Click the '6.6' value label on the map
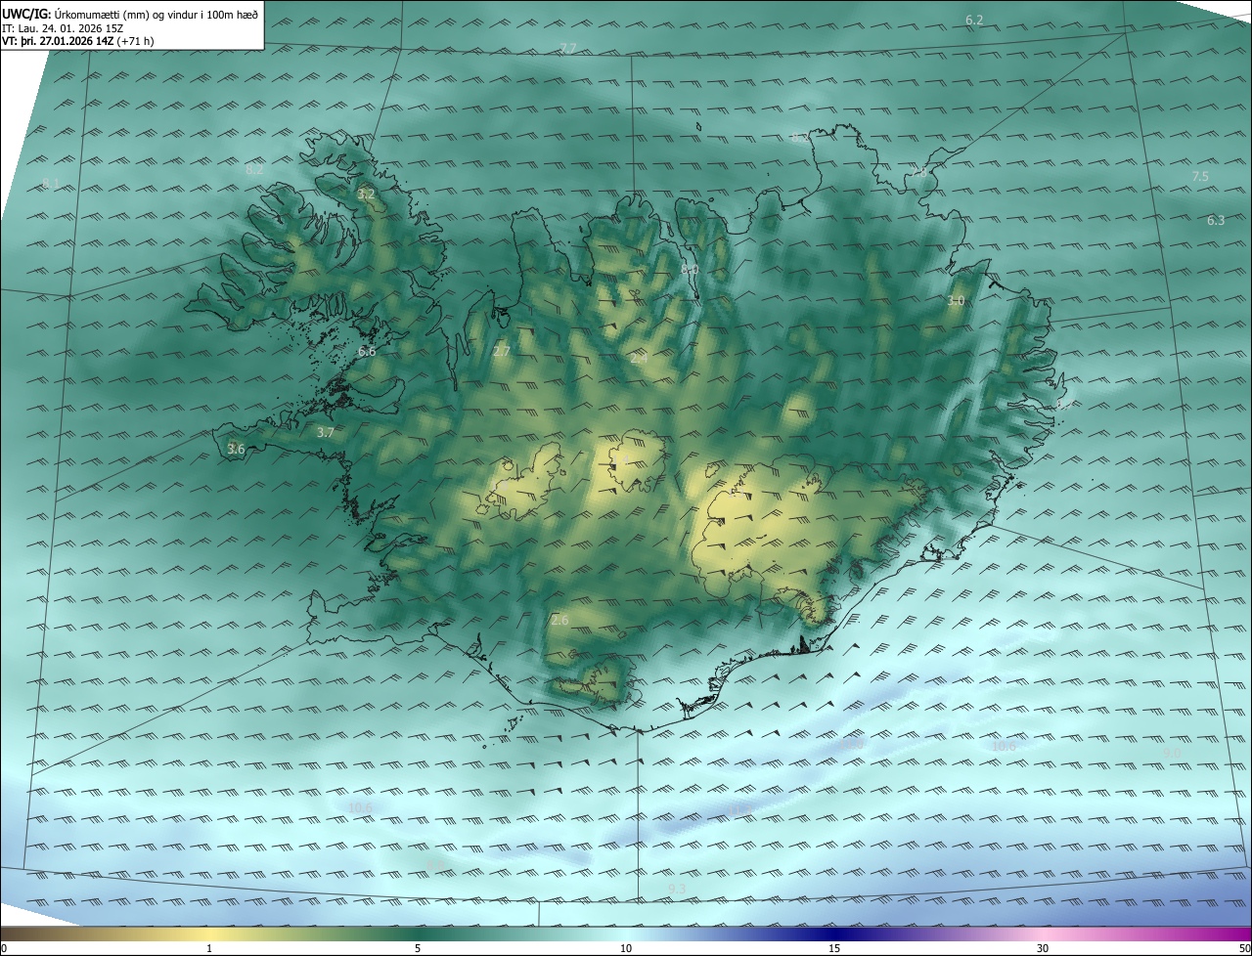The image size is (1252, 956). pos(367,350)
